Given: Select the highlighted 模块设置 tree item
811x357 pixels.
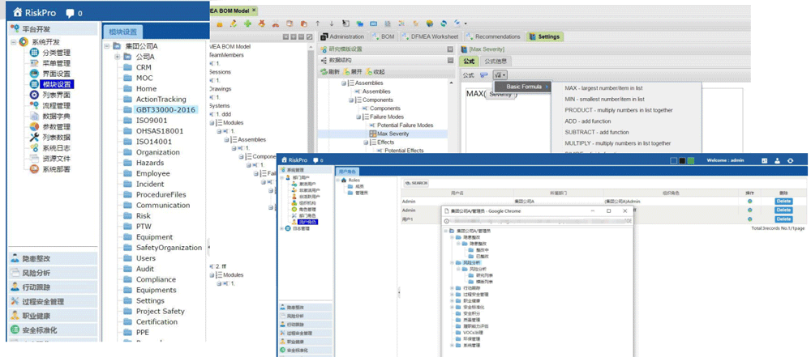Looking at the screenshot, I should click(x=57, y=84).
